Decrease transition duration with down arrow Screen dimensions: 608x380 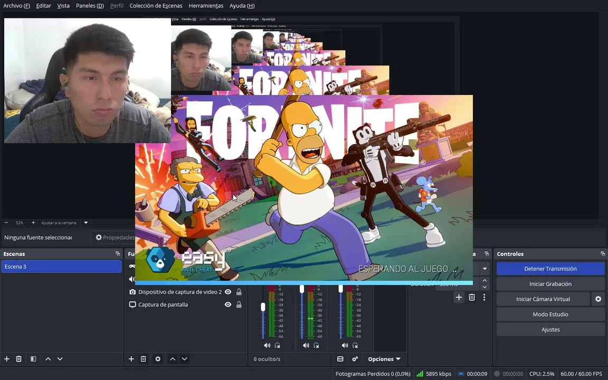pyautogui.click(x=484, y=287)
